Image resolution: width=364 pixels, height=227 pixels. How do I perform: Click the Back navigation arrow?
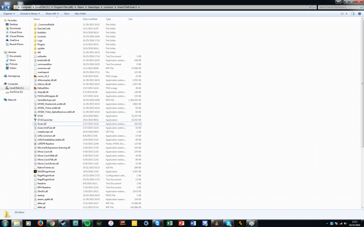[3, 7]
